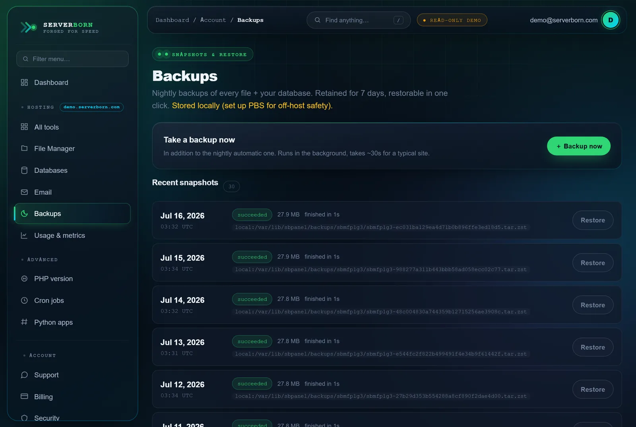The image size is (636, 427).
Task: Click 27.8 MB size on Jul 14 row
Action: (289, 299)
